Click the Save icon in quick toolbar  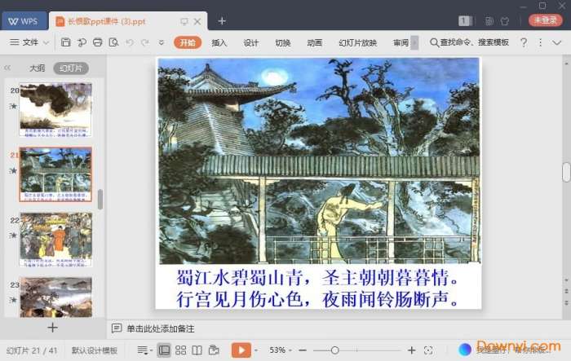(65, 42)
